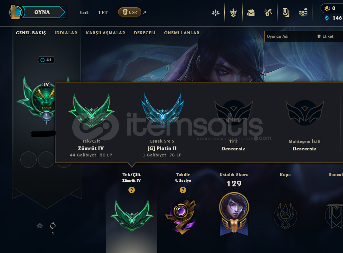This screenshot has height=253, width=343.
Task: Open the Collection backpack icon
Action: (251, 12)
